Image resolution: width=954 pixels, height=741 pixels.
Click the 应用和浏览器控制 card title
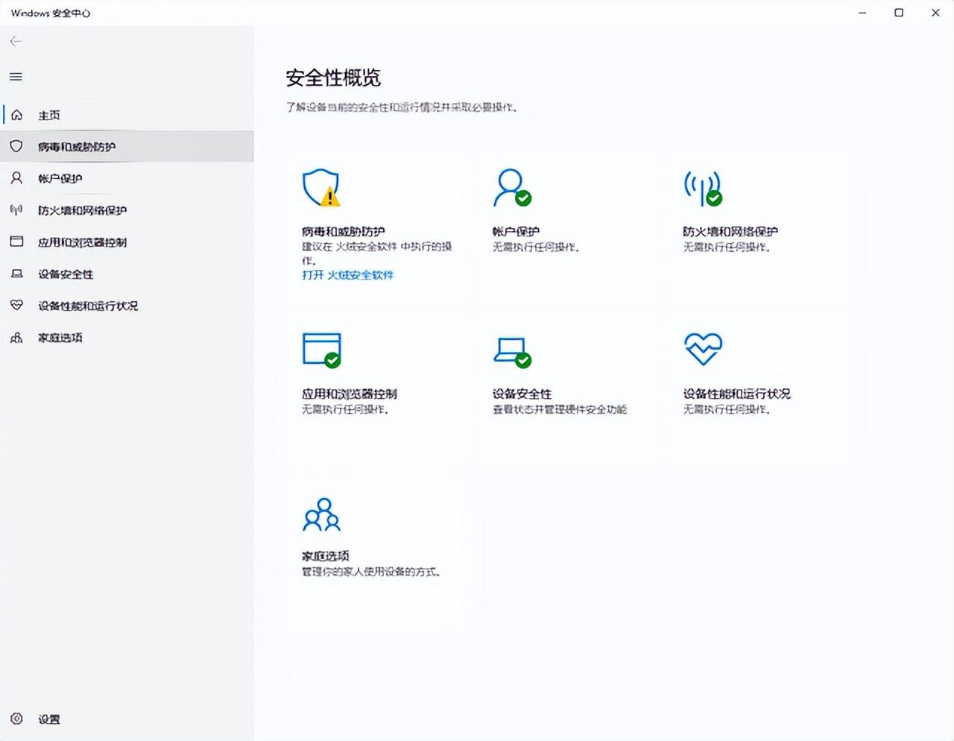(x=350, y=394)
